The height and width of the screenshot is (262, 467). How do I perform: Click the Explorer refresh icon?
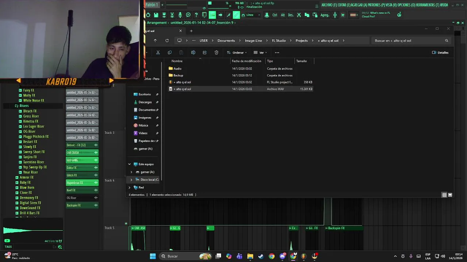coord(167,40)
